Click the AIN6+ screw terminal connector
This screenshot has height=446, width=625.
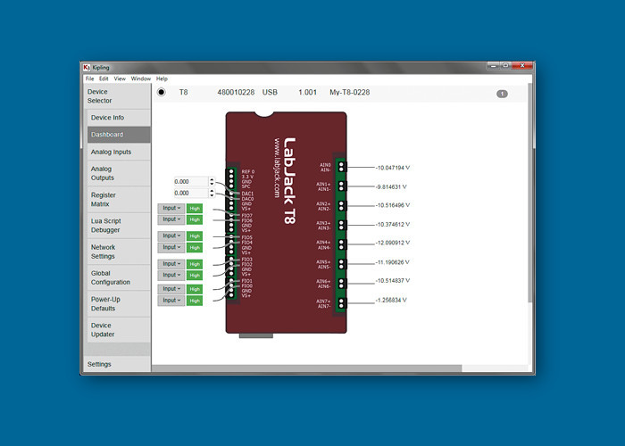(x=341, y=283)
